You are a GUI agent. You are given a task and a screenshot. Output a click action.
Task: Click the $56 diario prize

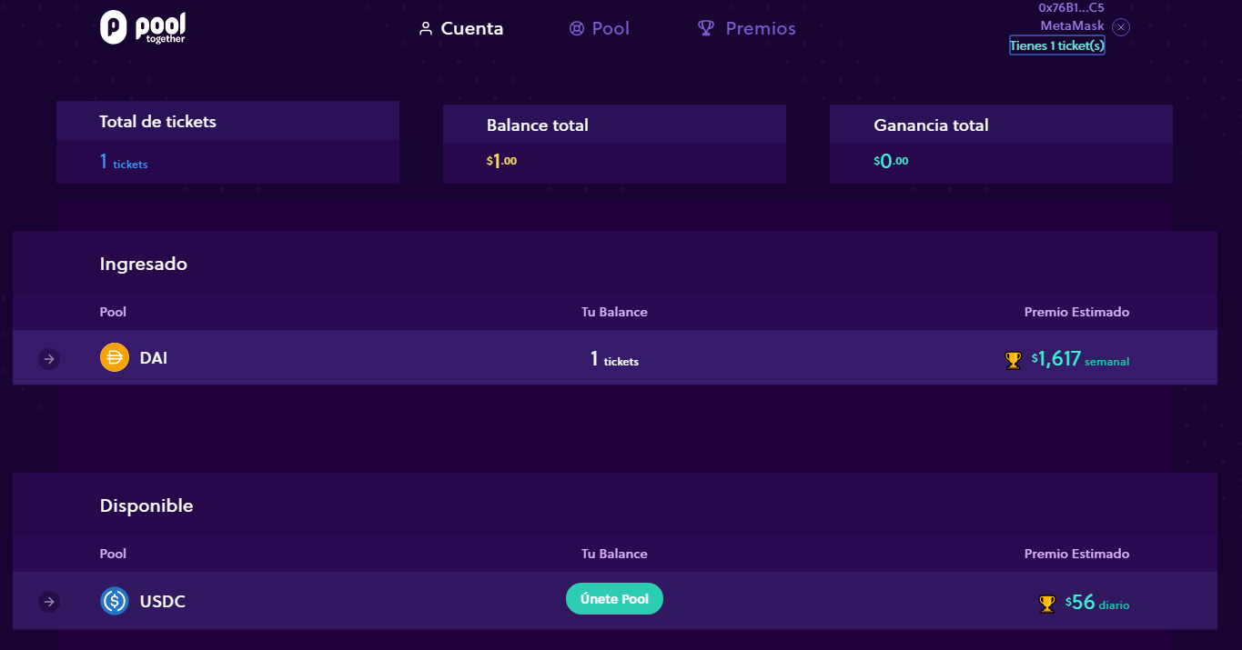(1097, 602)
